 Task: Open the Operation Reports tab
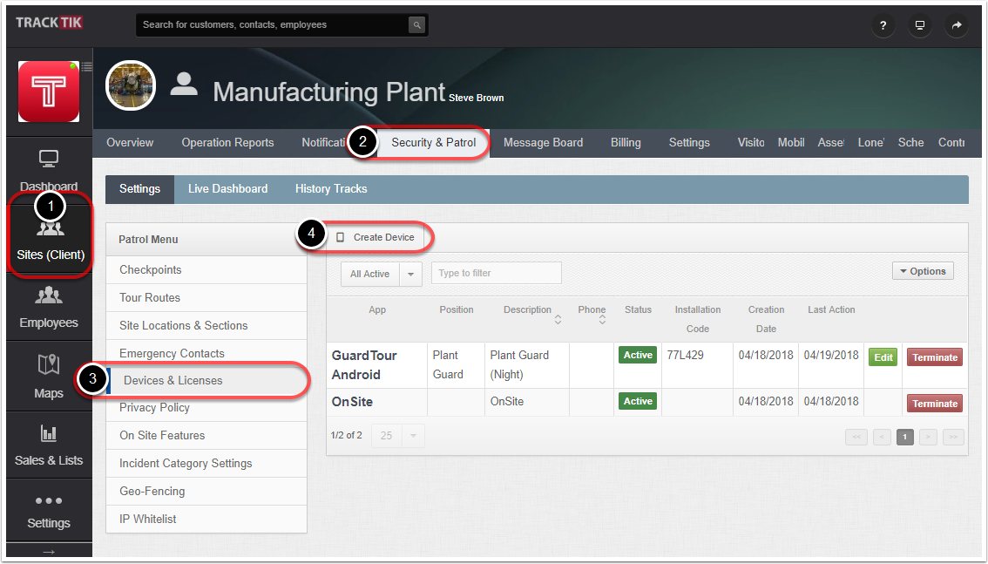point(227,143)
